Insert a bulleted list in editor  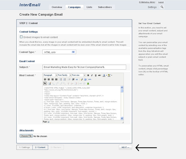[61, 79]
